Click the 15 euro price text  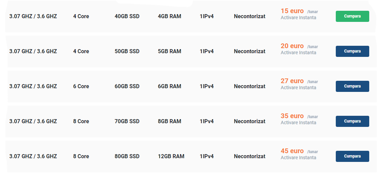coord(292,11)
